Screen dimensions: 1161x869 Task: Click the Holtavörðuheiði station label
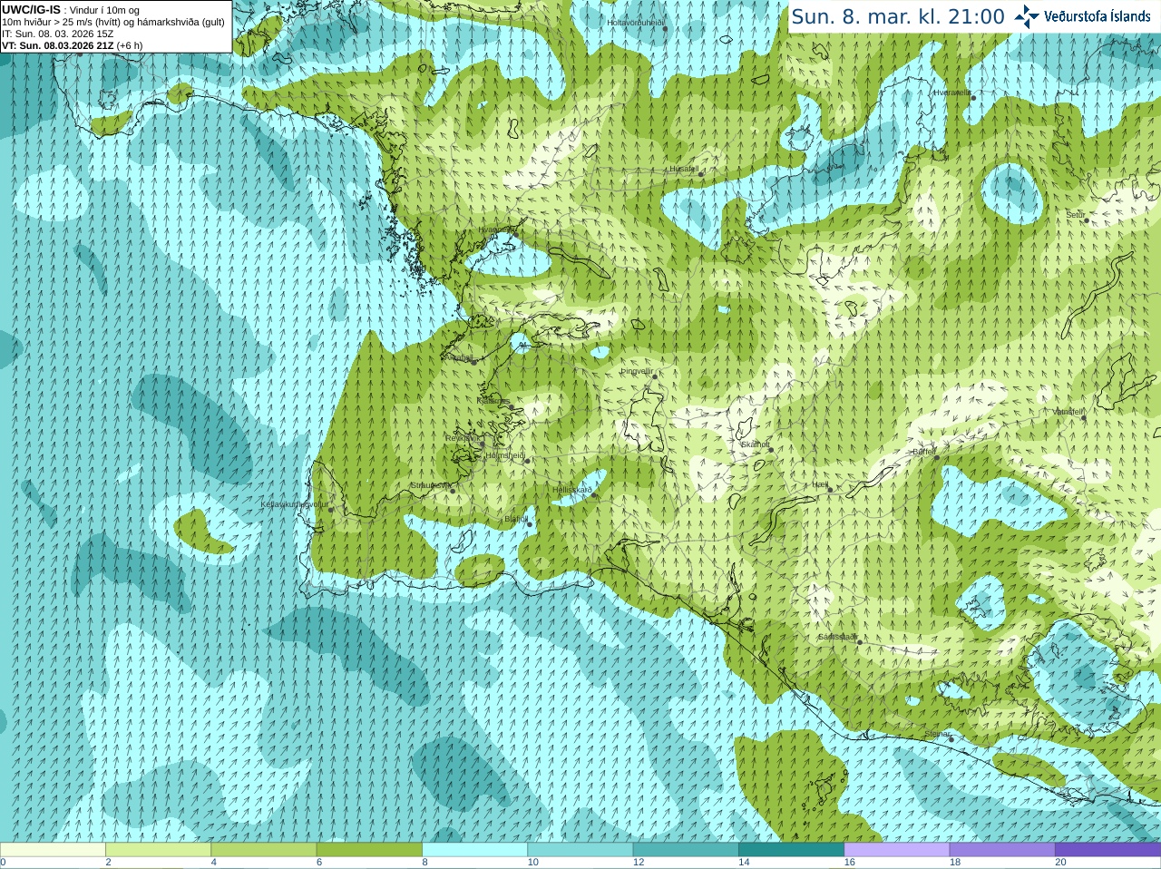[636, 23]
